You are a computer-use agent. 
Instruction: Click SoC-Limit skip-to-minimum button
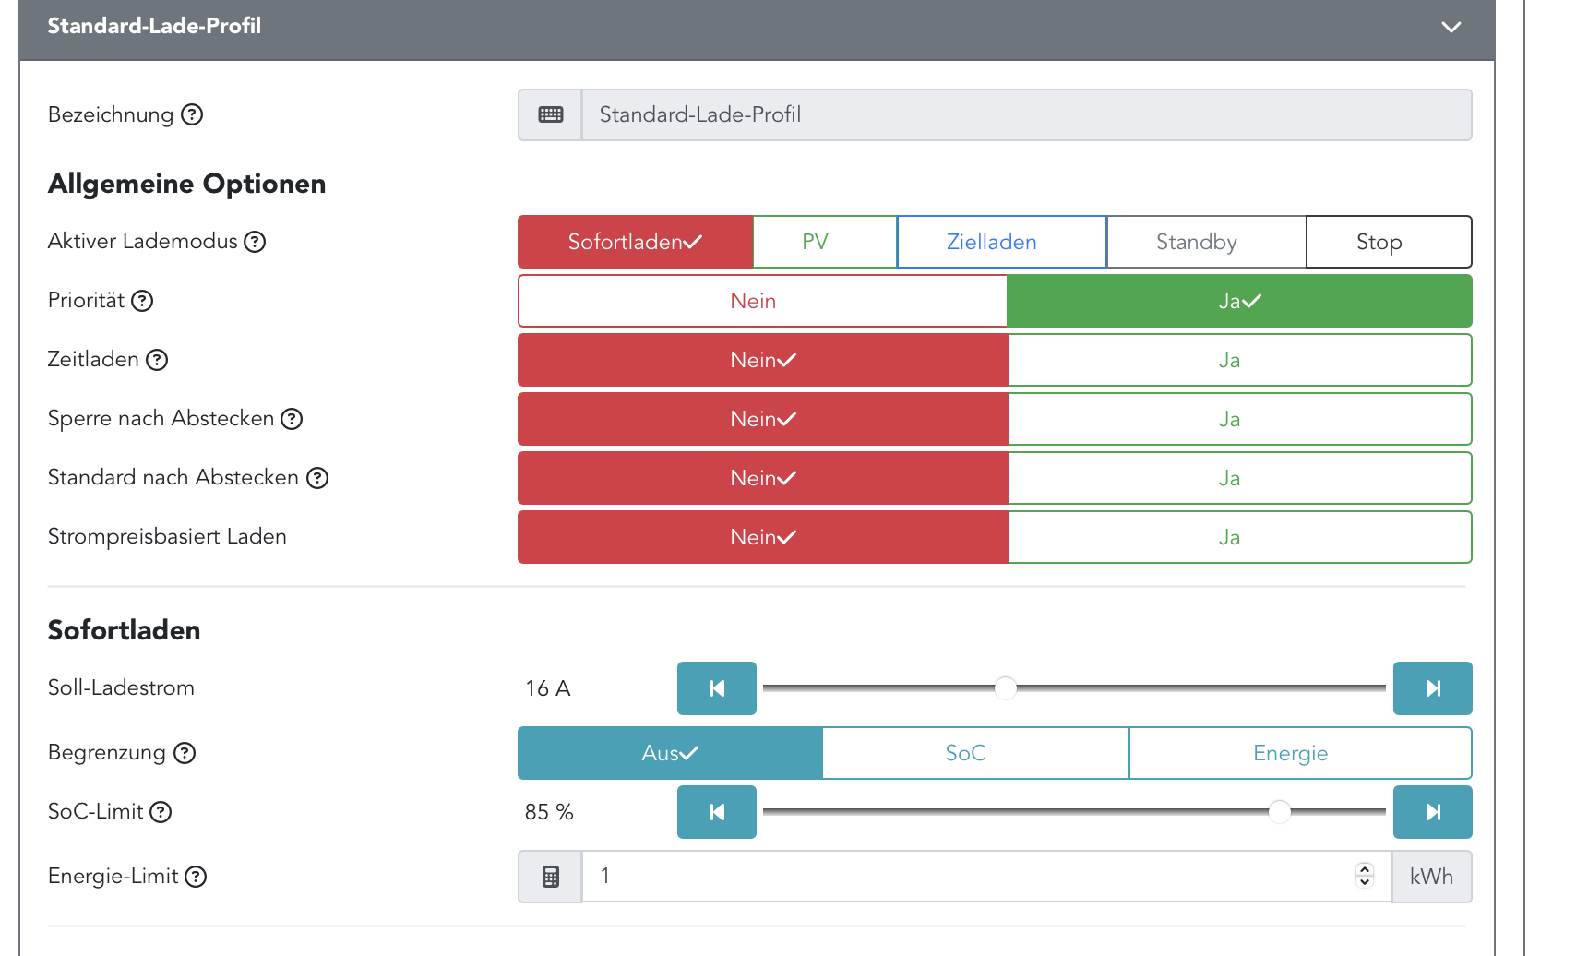click(x=716, y=812)
